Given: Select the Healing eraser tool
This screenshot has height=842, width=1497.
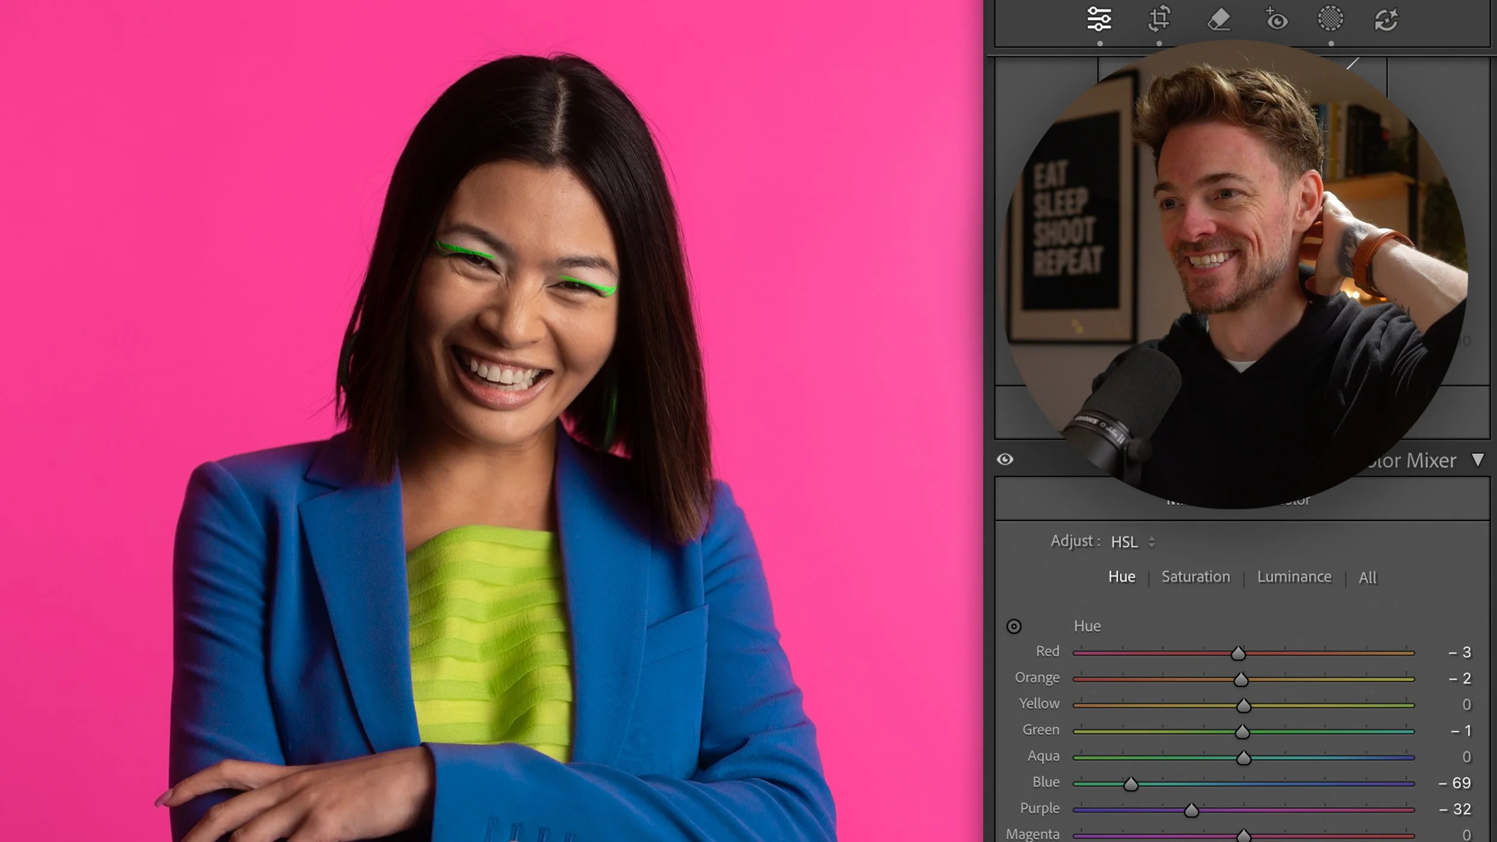Looking at the screenshot, I should (1218, 19).
